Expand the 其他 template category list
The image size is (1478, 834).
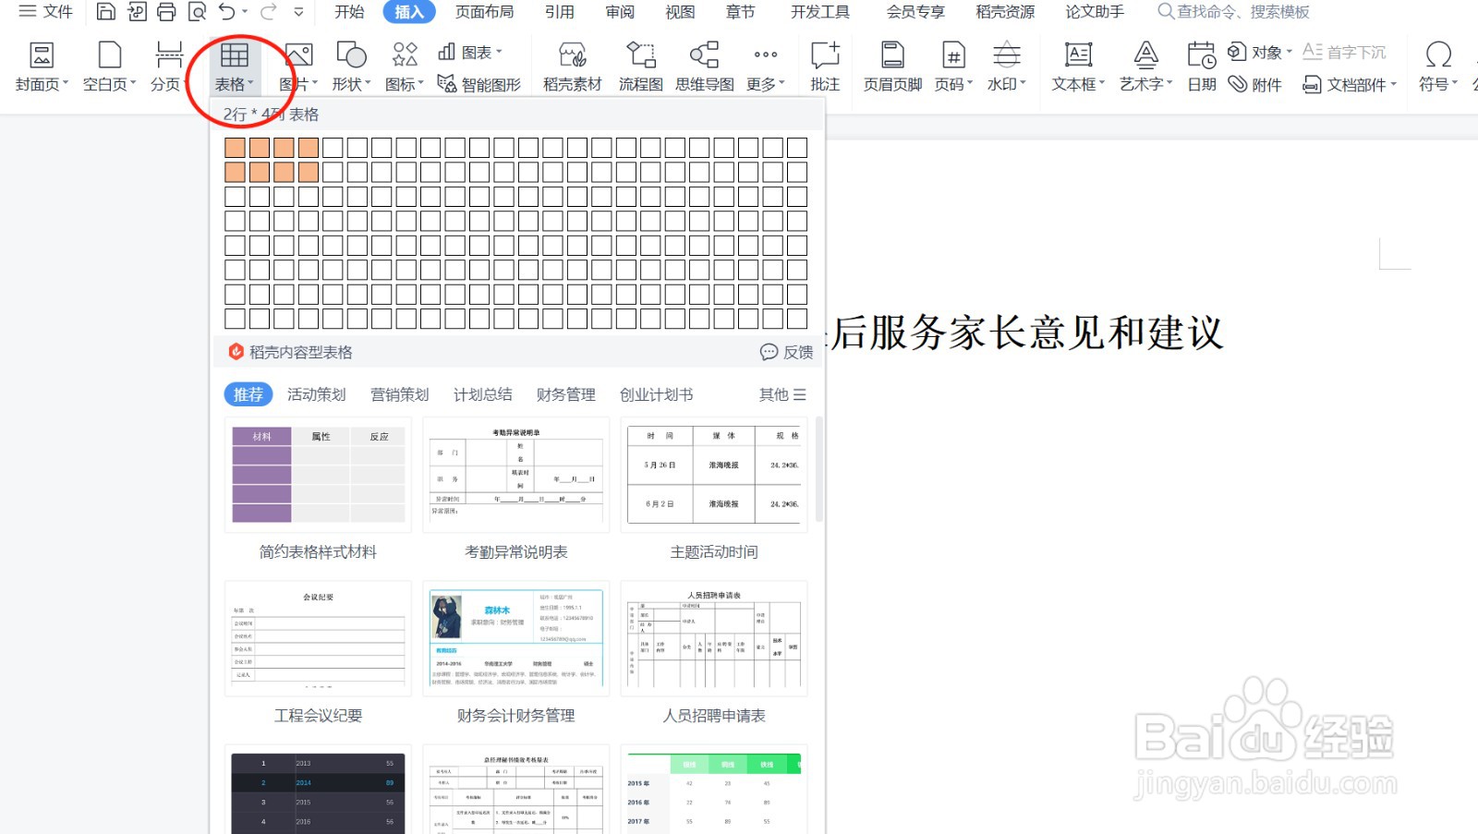tap(781, 394)
